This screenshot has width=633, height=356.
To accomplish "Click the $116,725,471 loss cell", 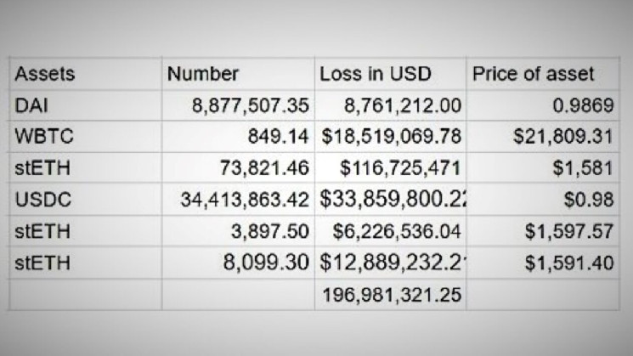I will 390,168.
